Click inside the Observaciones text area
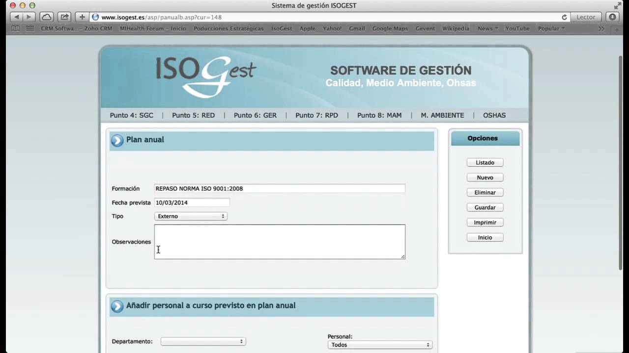 280,242
